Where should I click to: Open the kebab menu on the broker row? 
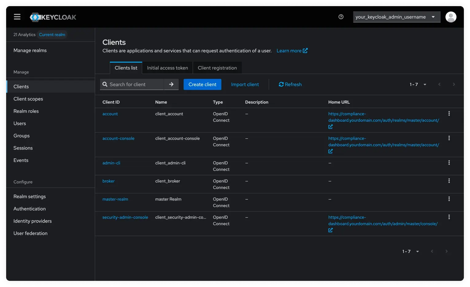point(449,180)
